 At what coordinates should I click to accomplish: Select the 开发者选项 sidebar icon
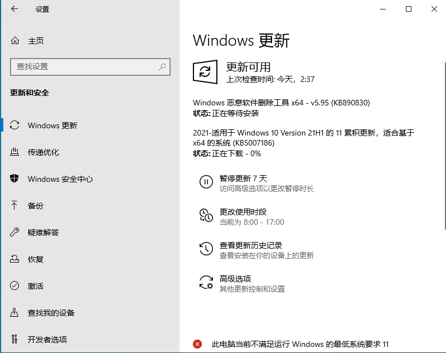14,340
